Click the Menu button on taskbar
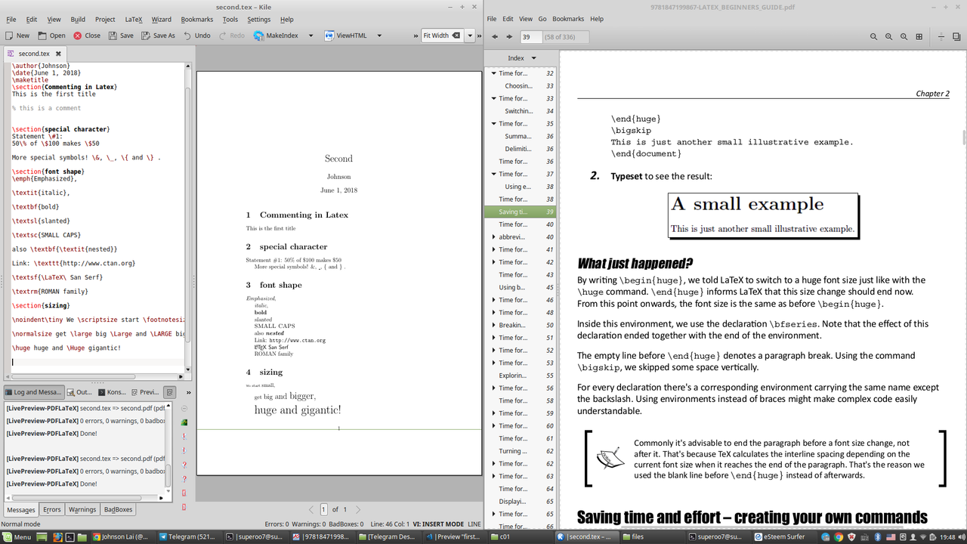The image size is (967, 544). [17, 537]
